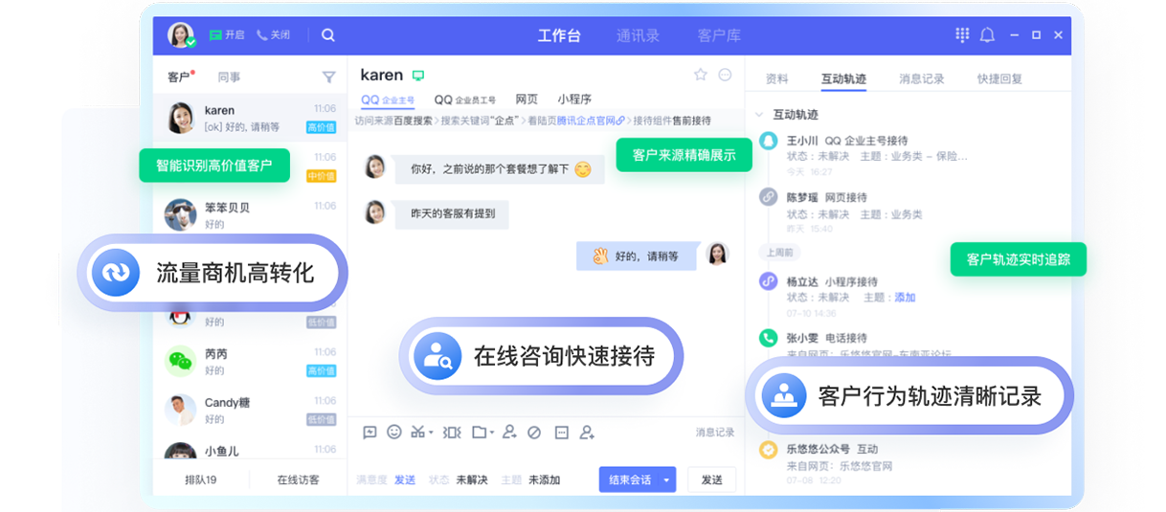Click the filter funnel icon above the customer list
1166x512 pixels.
[328, 78]
